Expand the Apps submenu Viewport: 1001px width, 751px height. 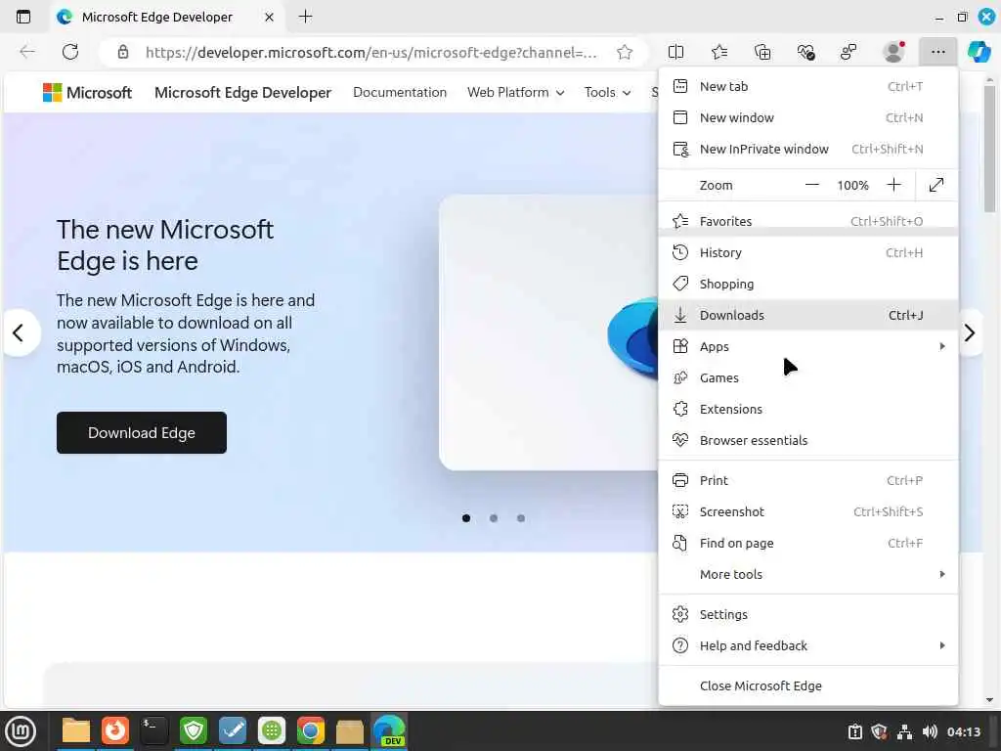807,346
